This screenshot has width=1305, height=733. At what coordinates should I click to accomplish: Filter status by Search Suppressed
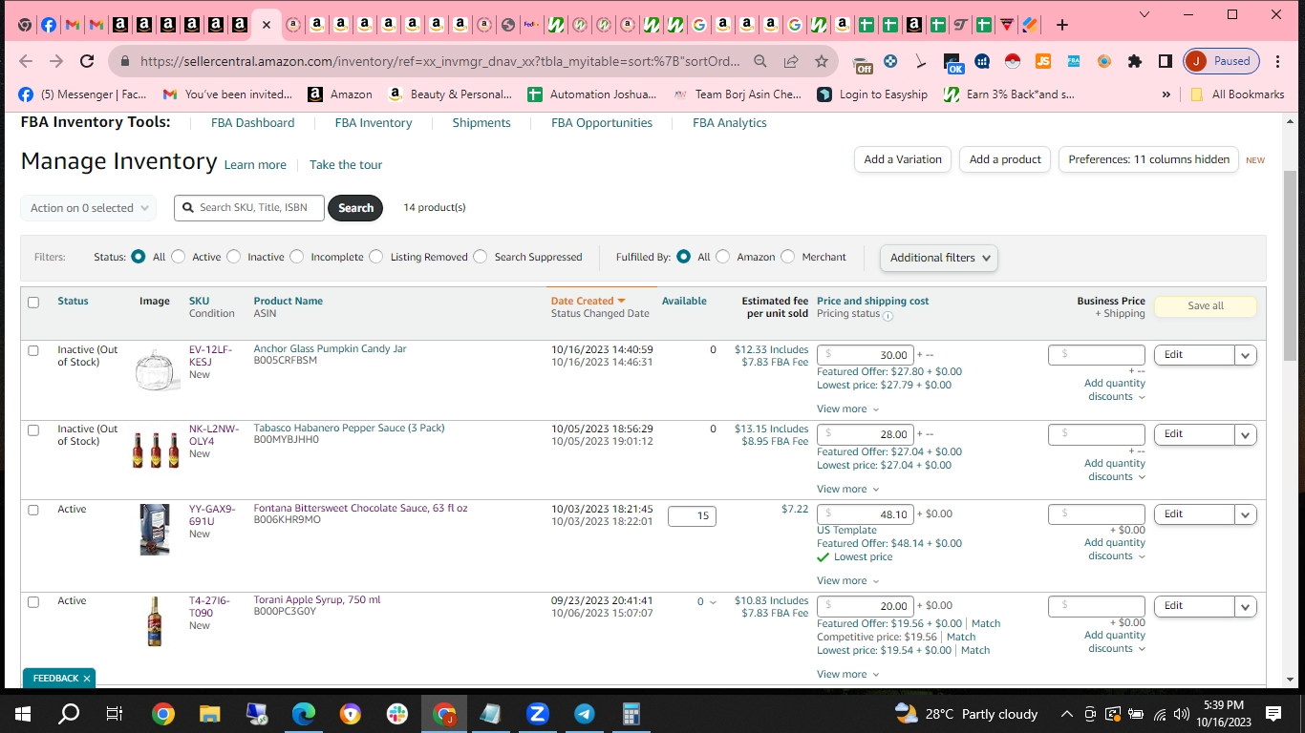point(481,257)
